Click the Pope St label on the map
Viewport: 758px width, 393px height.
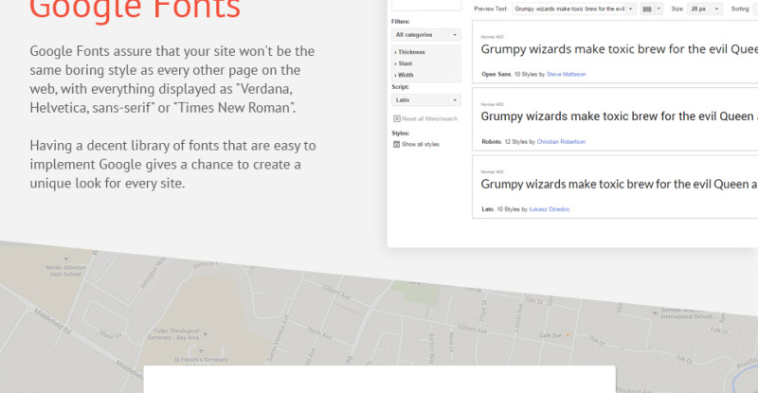(x=482, y=309)
